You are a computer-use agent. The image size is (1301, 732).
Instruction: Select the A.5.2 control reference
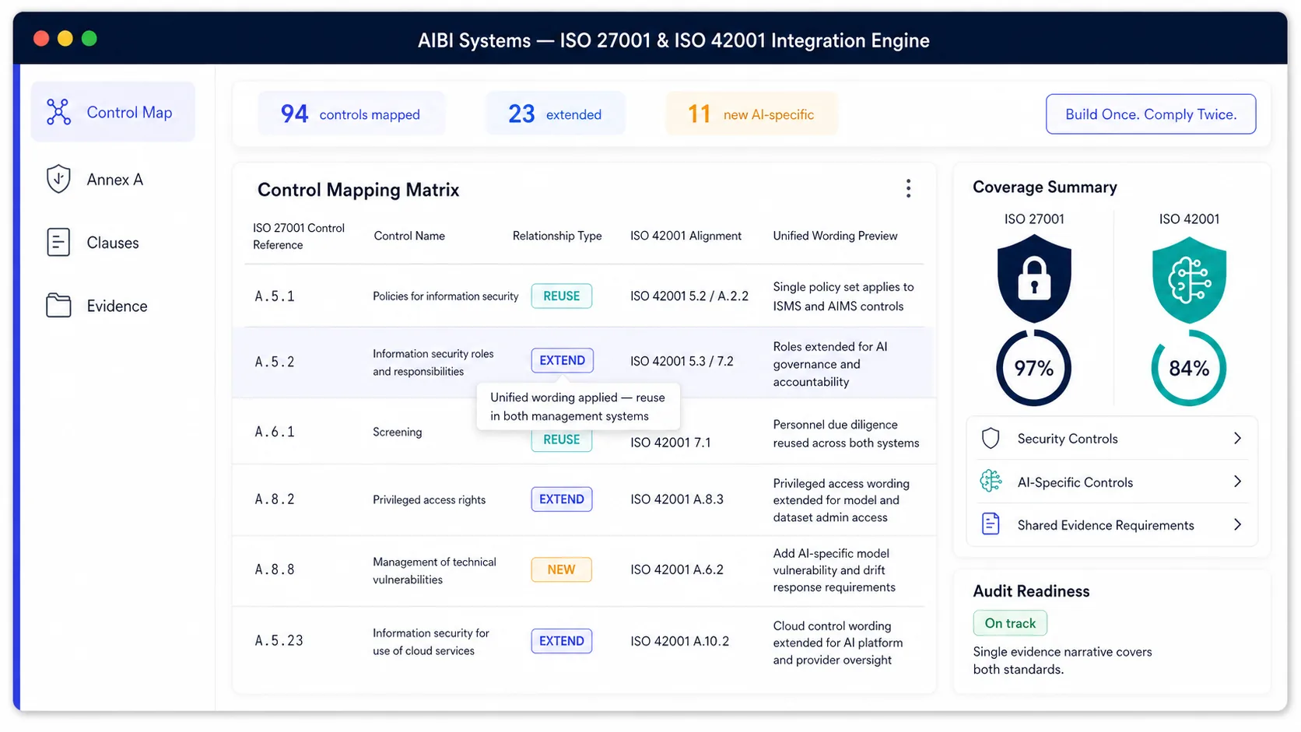coord(275,362)
